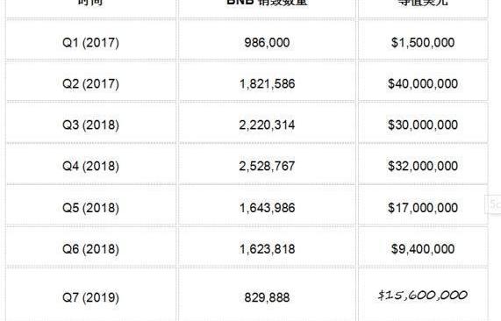Select the 2,220,314 cell
Screen dimensions: 501x321
[267, 125]
